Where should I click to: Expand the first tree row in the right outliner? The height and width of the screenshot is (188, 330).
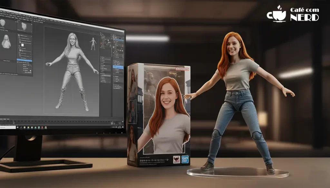click(102, 34)
